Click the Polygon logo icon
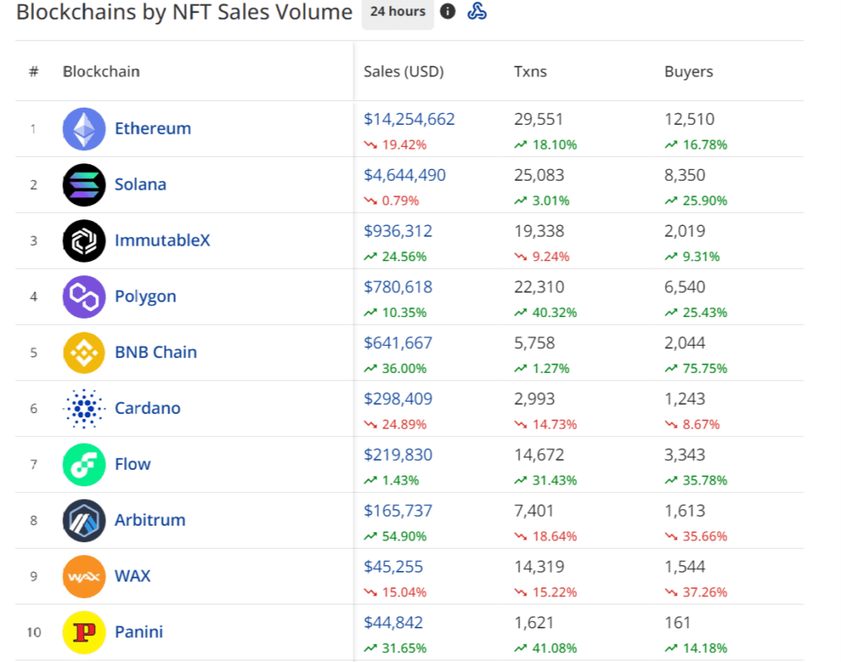This screenshot has height=662, width=841. click(84, 297)
